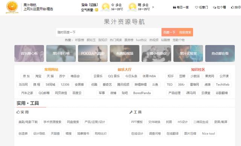
Task: Open the 京东 link under 常用网站
Action: [x=26, y=76]
